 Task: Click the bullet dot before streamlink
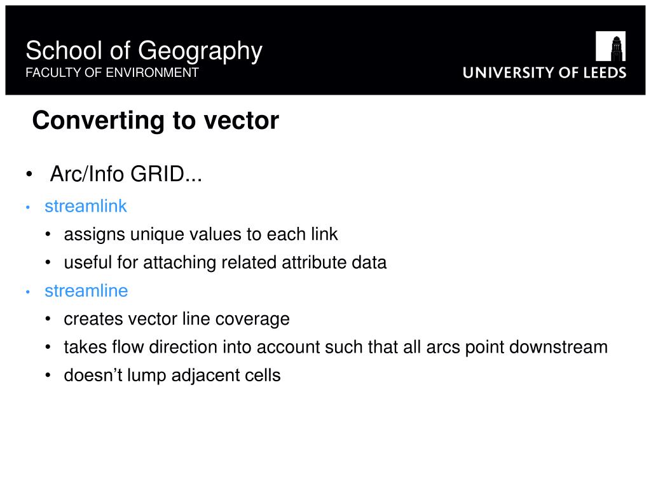28,207
